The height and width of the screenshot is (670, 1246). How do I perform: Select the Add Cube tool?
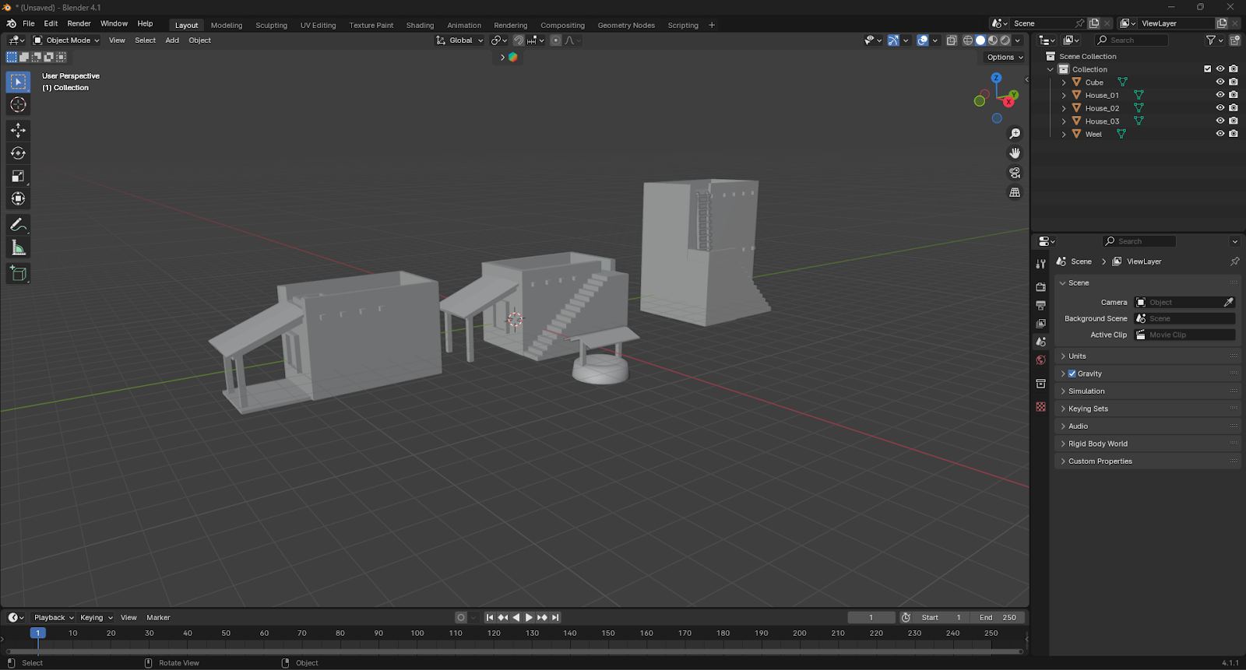18,273
